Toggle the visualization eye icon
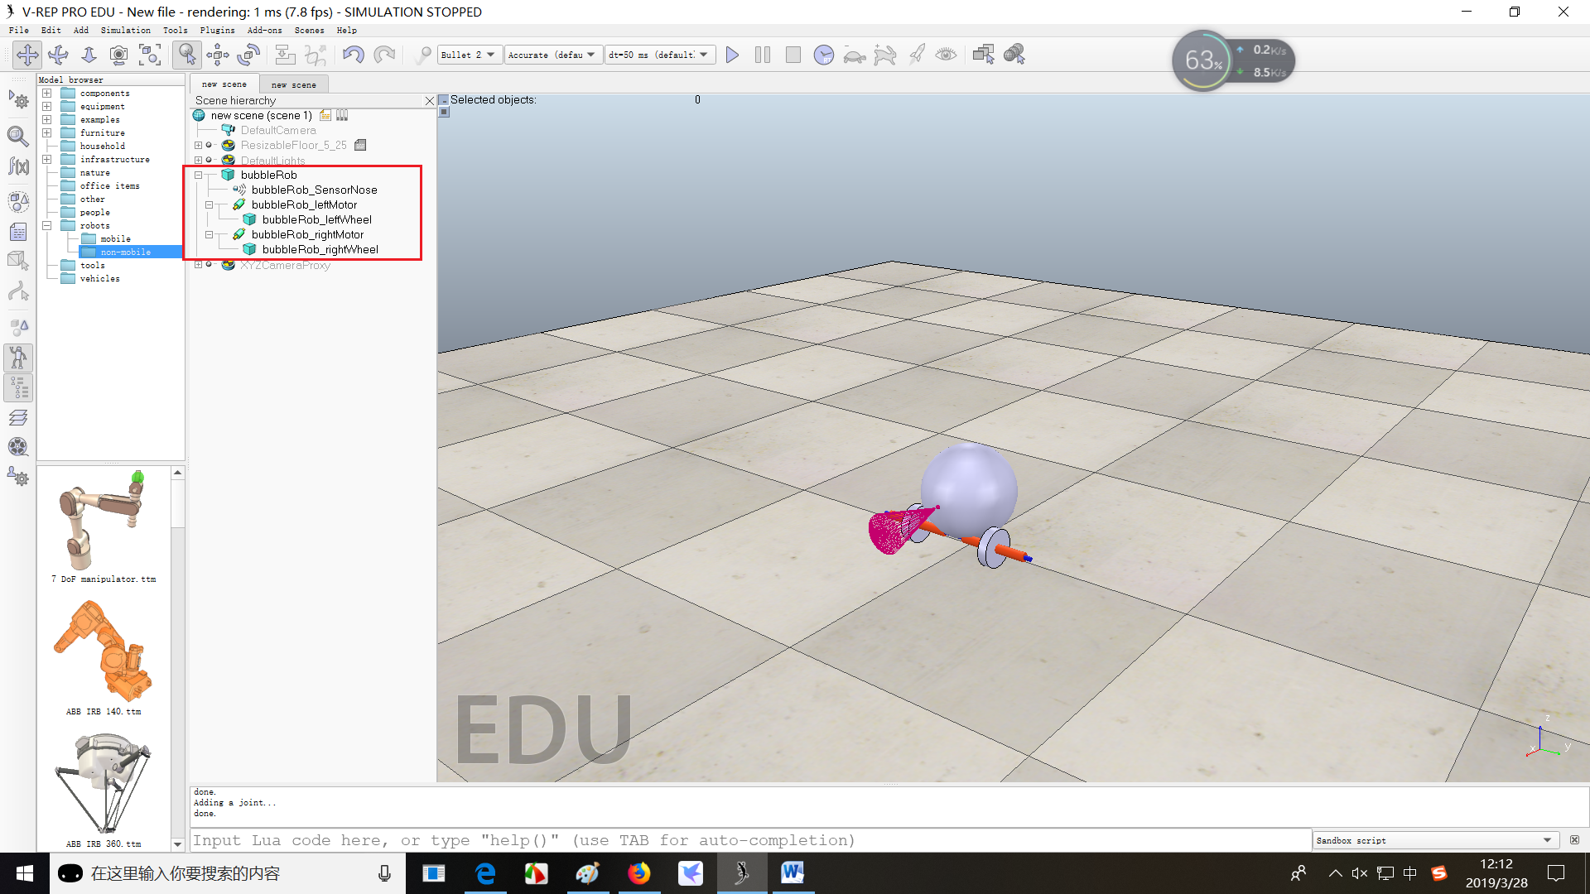1590x894 pixels. point(946,55)
